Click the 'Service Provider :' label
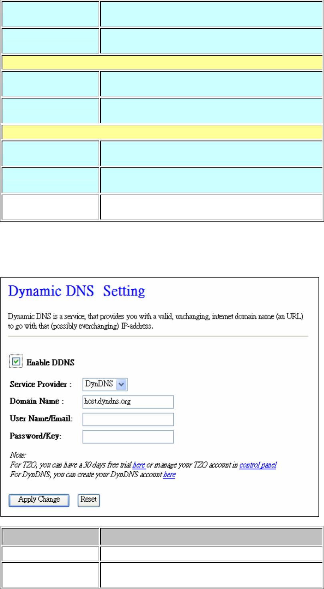The height and width of the screenshot is (589, 324). 40,385
